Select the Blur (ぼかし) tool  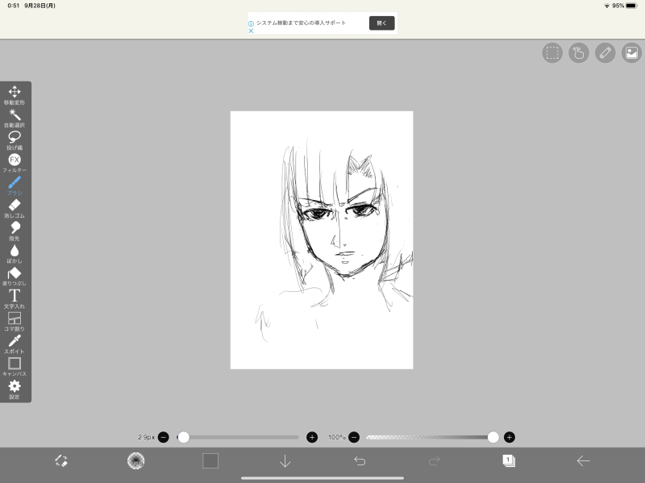pos(15,253)
